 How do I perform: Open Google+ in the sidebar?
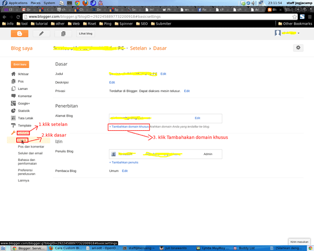[24, 104]
